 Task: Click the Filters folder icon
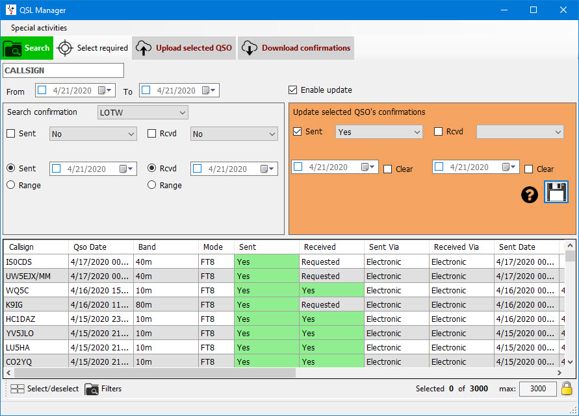[x=92, y=389]
